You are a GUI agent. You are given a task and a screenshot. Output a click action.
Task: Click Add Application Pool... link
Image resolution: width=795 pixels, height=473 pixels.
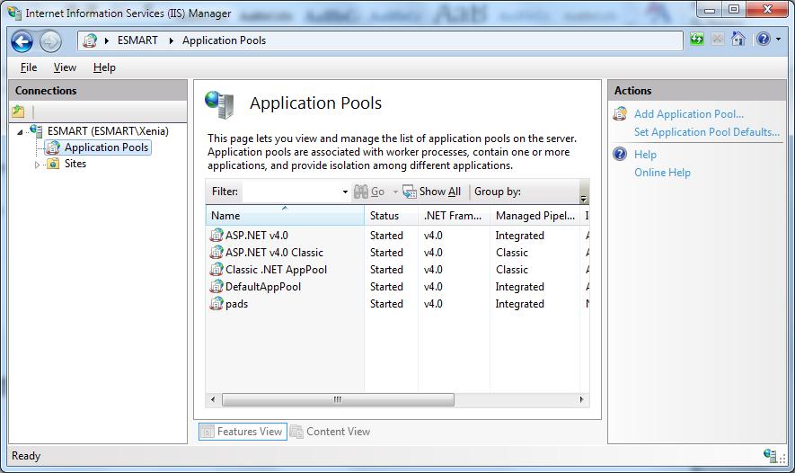[689, 114]
